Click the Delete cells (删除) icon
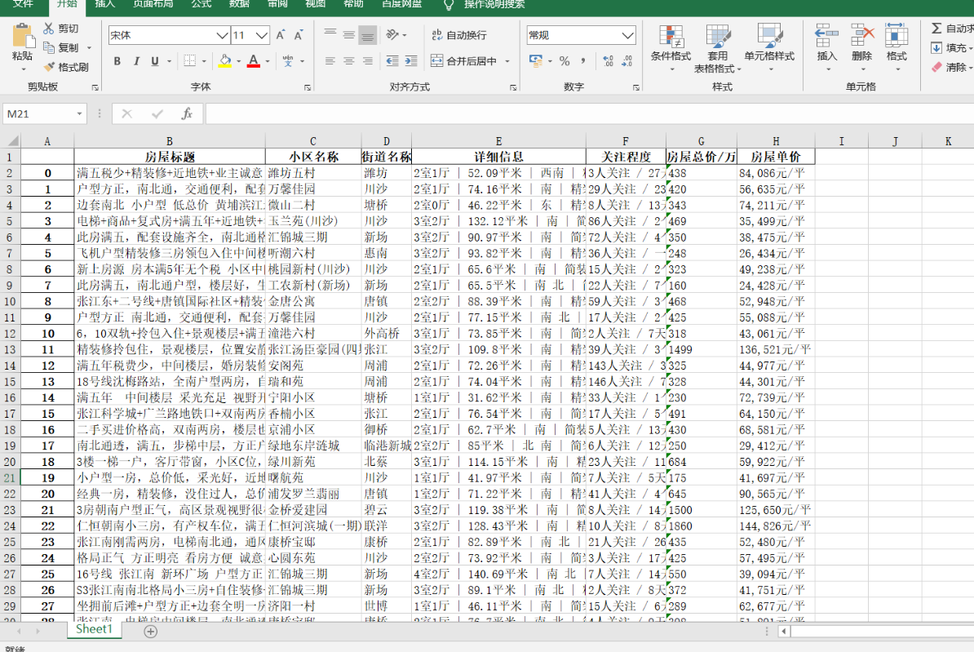The width and height of the screenshot is (974, 652). click(x=861, y=45)
